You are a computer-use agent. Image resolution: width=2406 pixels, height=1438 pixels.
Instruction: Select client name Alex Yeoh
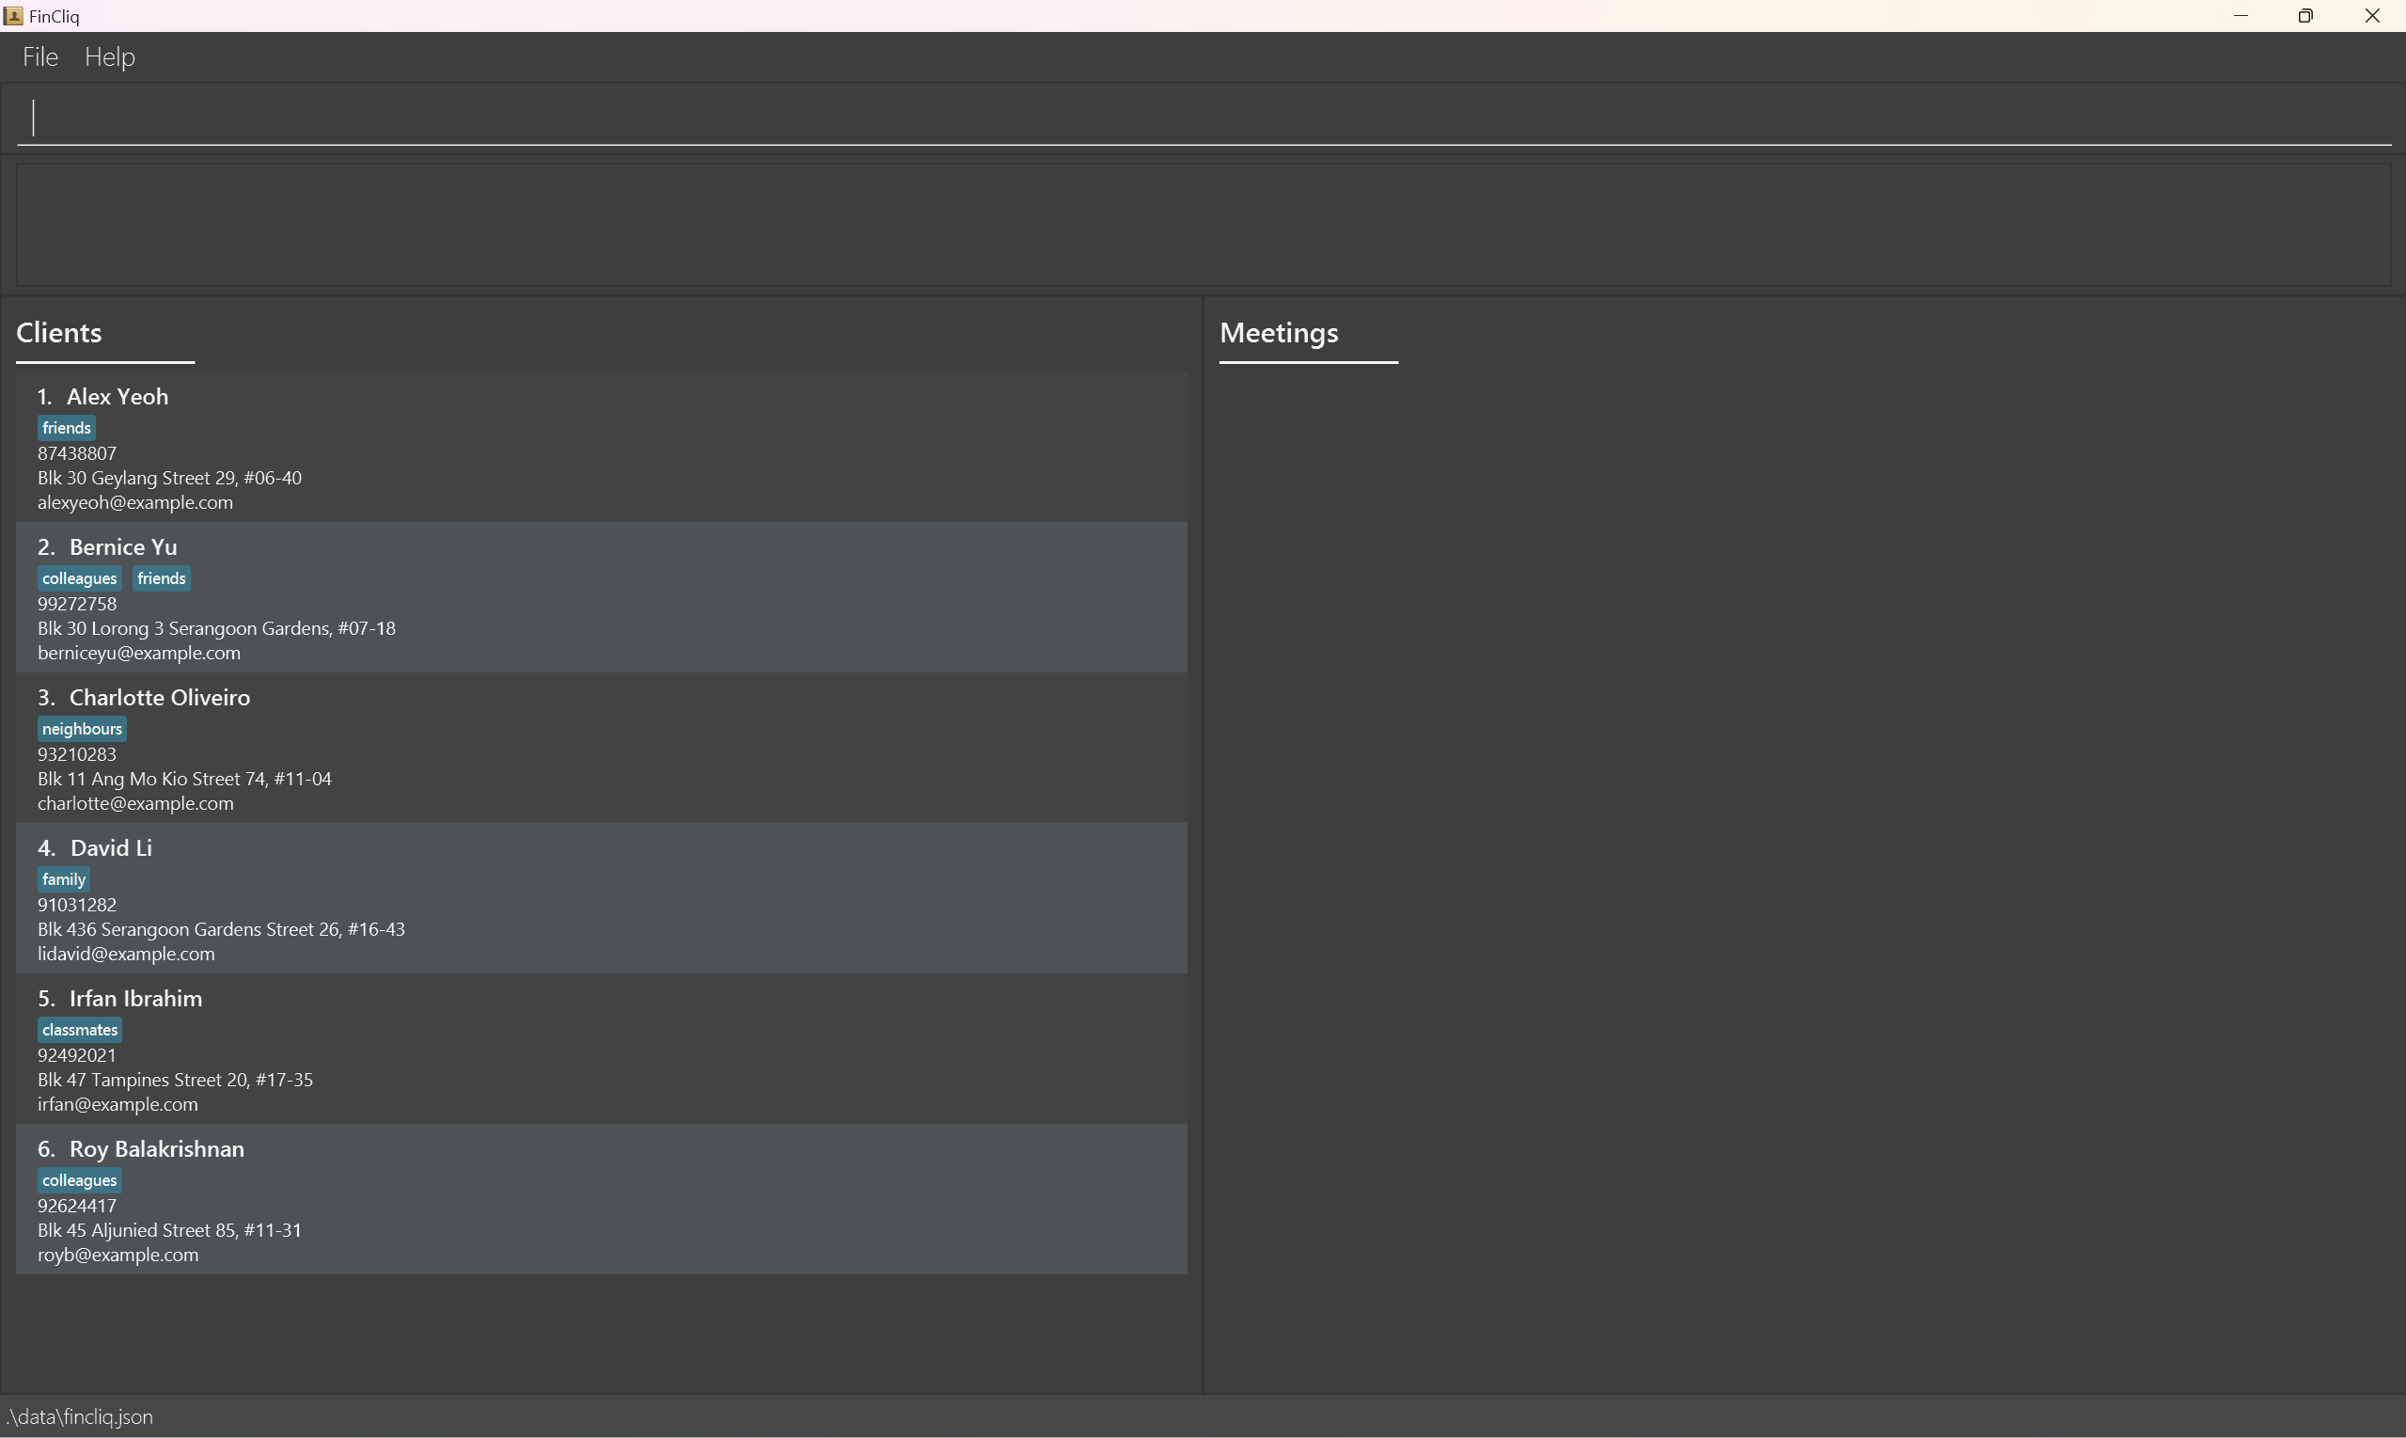click(118, 396)
